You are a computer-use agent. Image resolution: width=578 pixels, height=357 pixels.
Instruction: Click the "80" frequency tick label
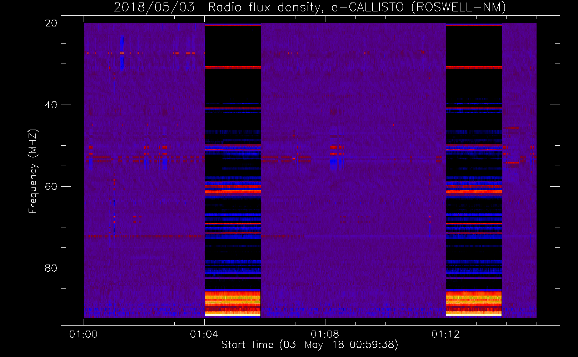[51, 268]
